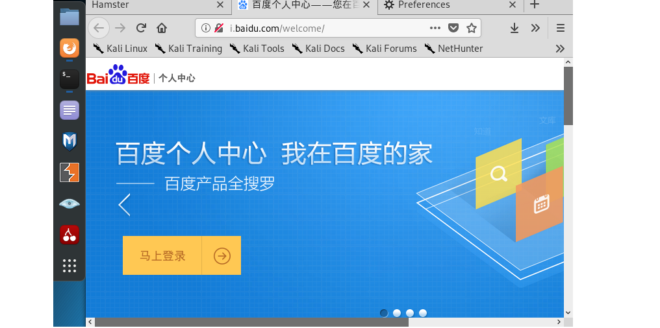Go to the home page
This screenshot has width=660, height=328.
click(x=162, y=28)
